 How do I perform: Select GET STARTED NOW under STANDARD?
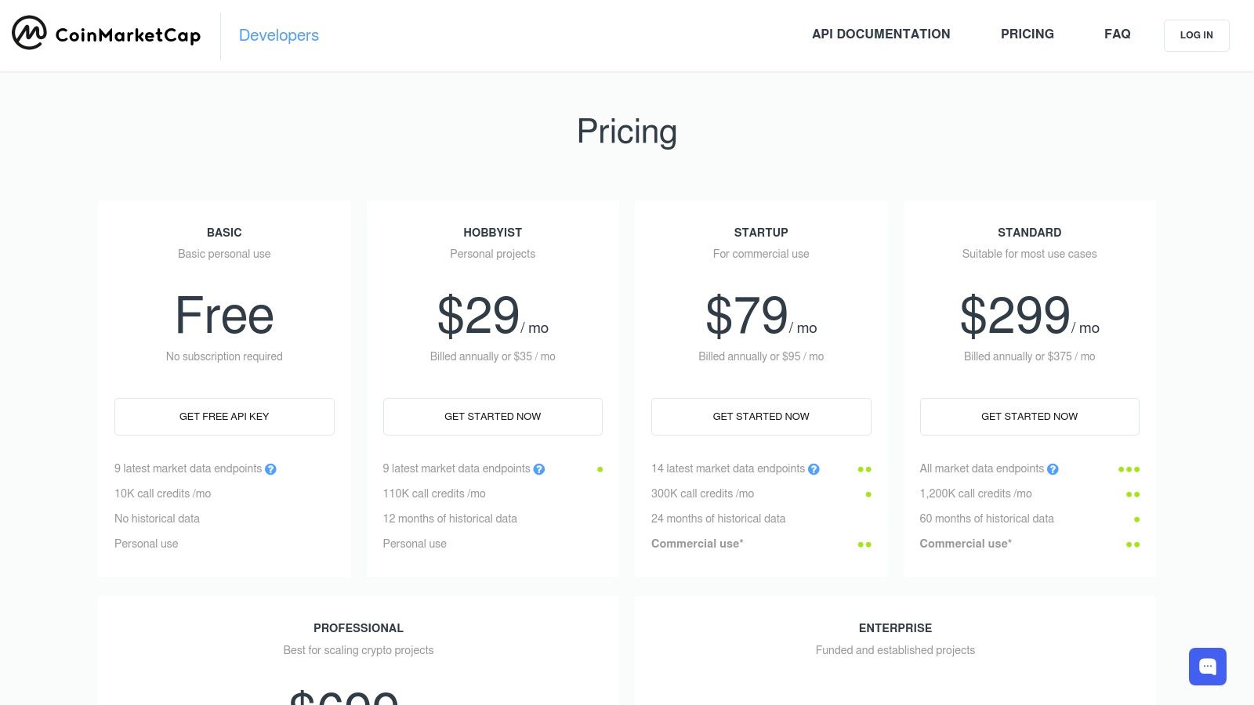coord(1029,416)
